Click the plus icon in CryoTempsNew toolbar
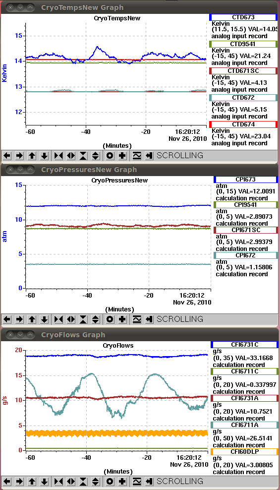 pyautogui.click(x=122, y=155)
